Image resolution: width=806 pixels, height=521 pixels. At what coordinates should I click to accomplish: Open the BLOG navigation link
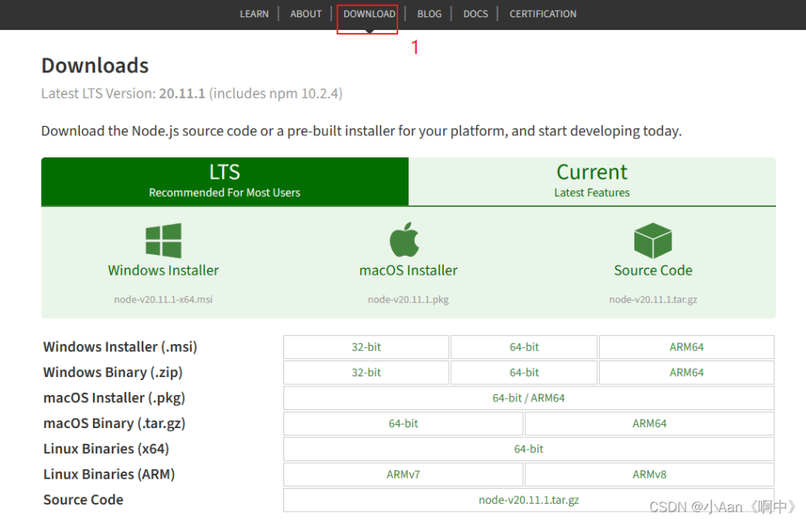click(429, 14)
